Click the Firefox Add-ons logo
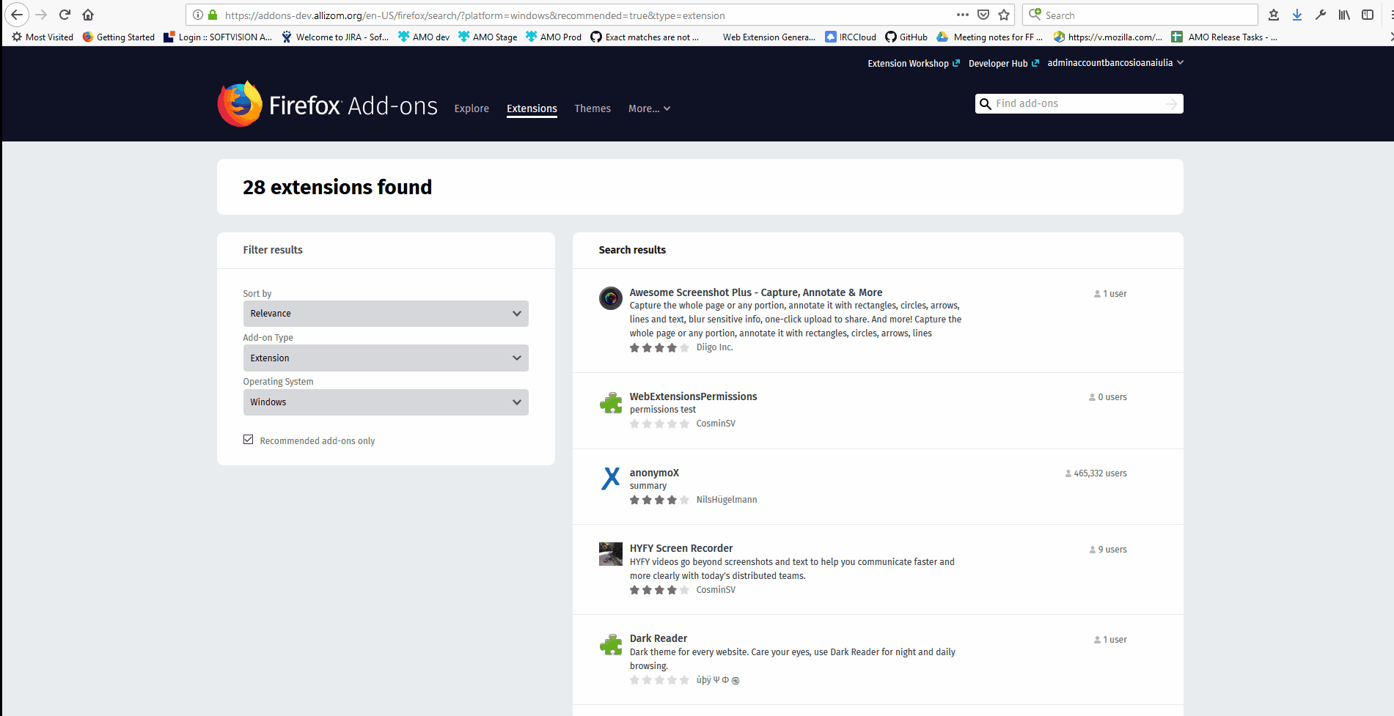 pyautogui.click(x=328, y=104)
